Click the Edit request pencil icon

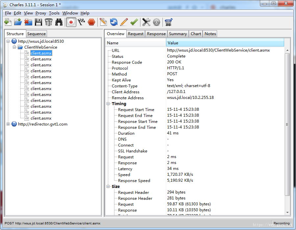click(124, 22)
